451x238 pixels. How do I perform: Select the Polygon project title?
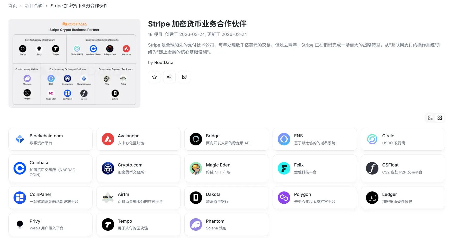click(302, 194)
